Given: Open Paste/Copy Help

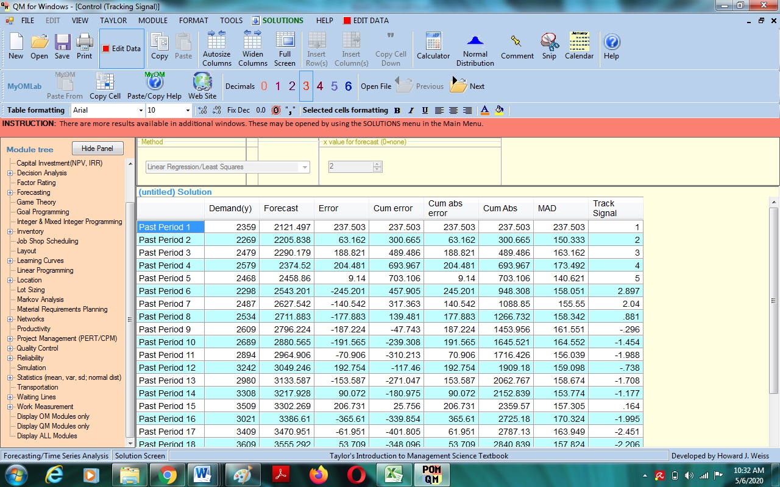Looking at the screenshot, I should pos(154,86).
